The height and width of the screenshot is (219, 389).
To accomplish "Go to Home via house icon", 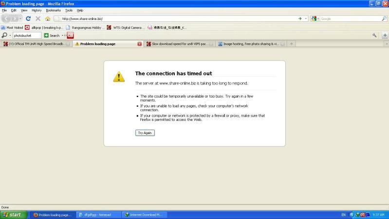I will (48, 18).
